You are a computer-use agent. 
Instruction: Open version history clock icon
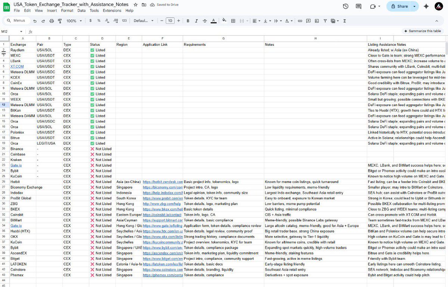click(346, 6)
